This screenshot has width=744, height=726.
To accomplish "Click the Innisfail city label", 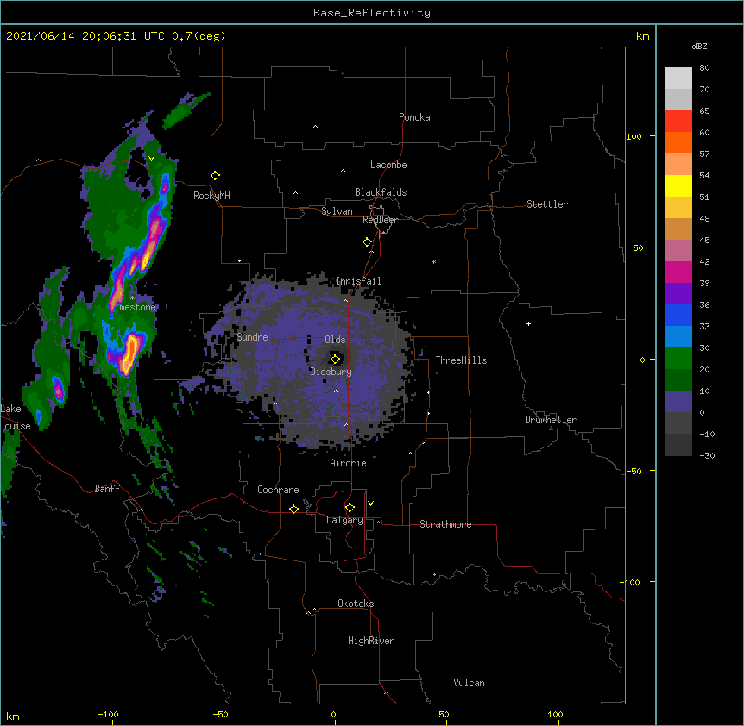I will [x=358, y=281].
